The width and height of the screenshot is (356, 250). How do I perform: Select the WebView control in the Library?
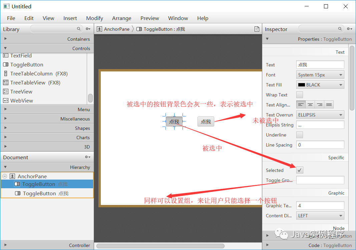(21, 100)
